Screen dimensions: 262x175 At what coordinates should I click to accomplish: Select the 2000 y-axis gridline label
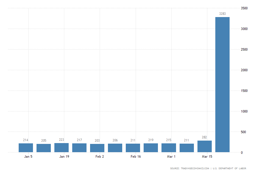click(244, 69)
